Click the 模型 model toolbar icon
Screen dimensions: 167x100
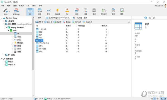tap(113, 10)
